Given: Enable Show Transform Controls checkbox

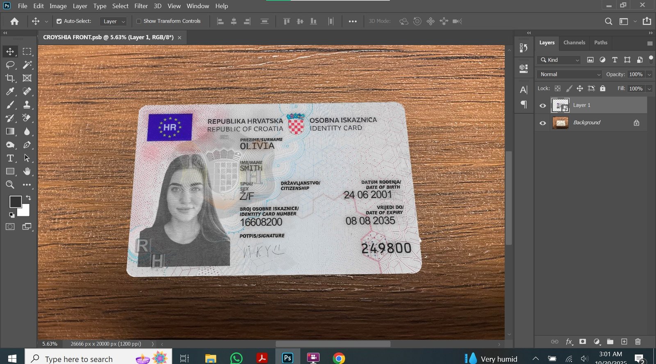Looking at the screenshot, I should pyautogui.click(x=139, y=21).
